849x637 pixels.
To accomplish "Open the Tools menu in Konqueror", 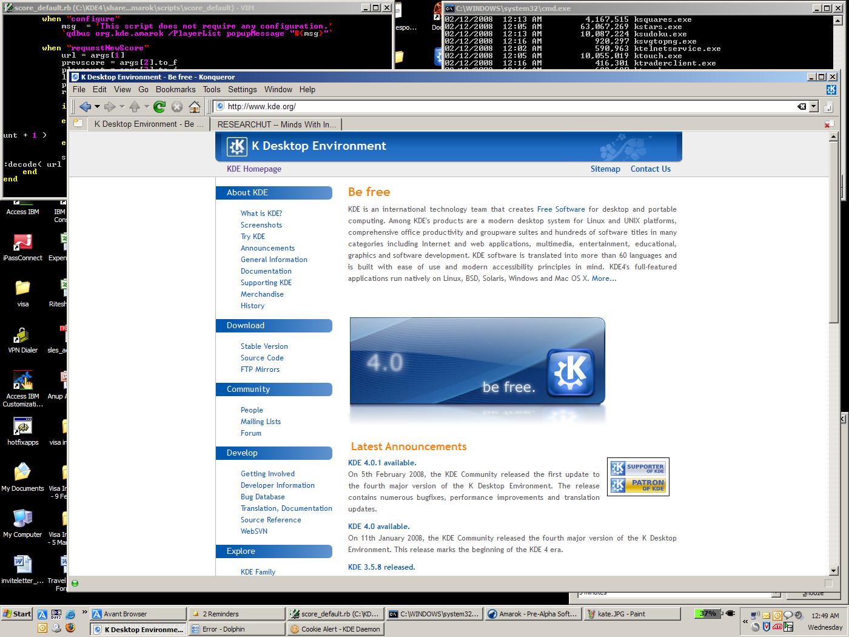I will click(x=212, y=89).
